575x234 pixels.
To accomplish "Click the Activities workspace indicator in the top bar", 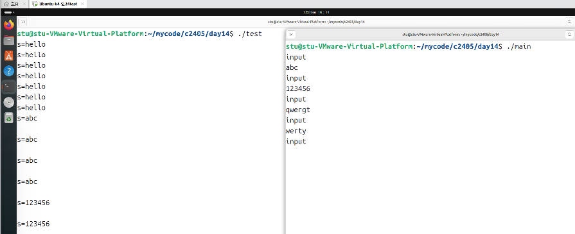I will coord(8,12).
